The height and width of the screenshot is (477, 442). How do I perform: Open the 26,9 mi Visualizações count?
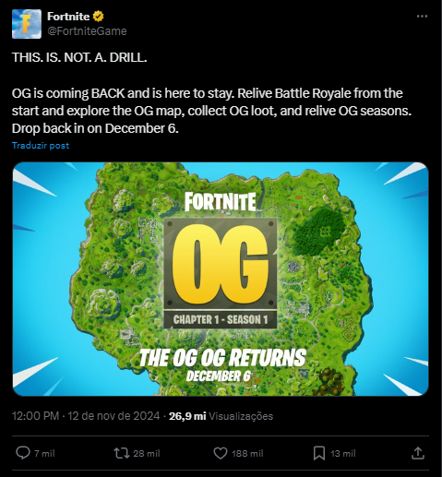point(221,416)
